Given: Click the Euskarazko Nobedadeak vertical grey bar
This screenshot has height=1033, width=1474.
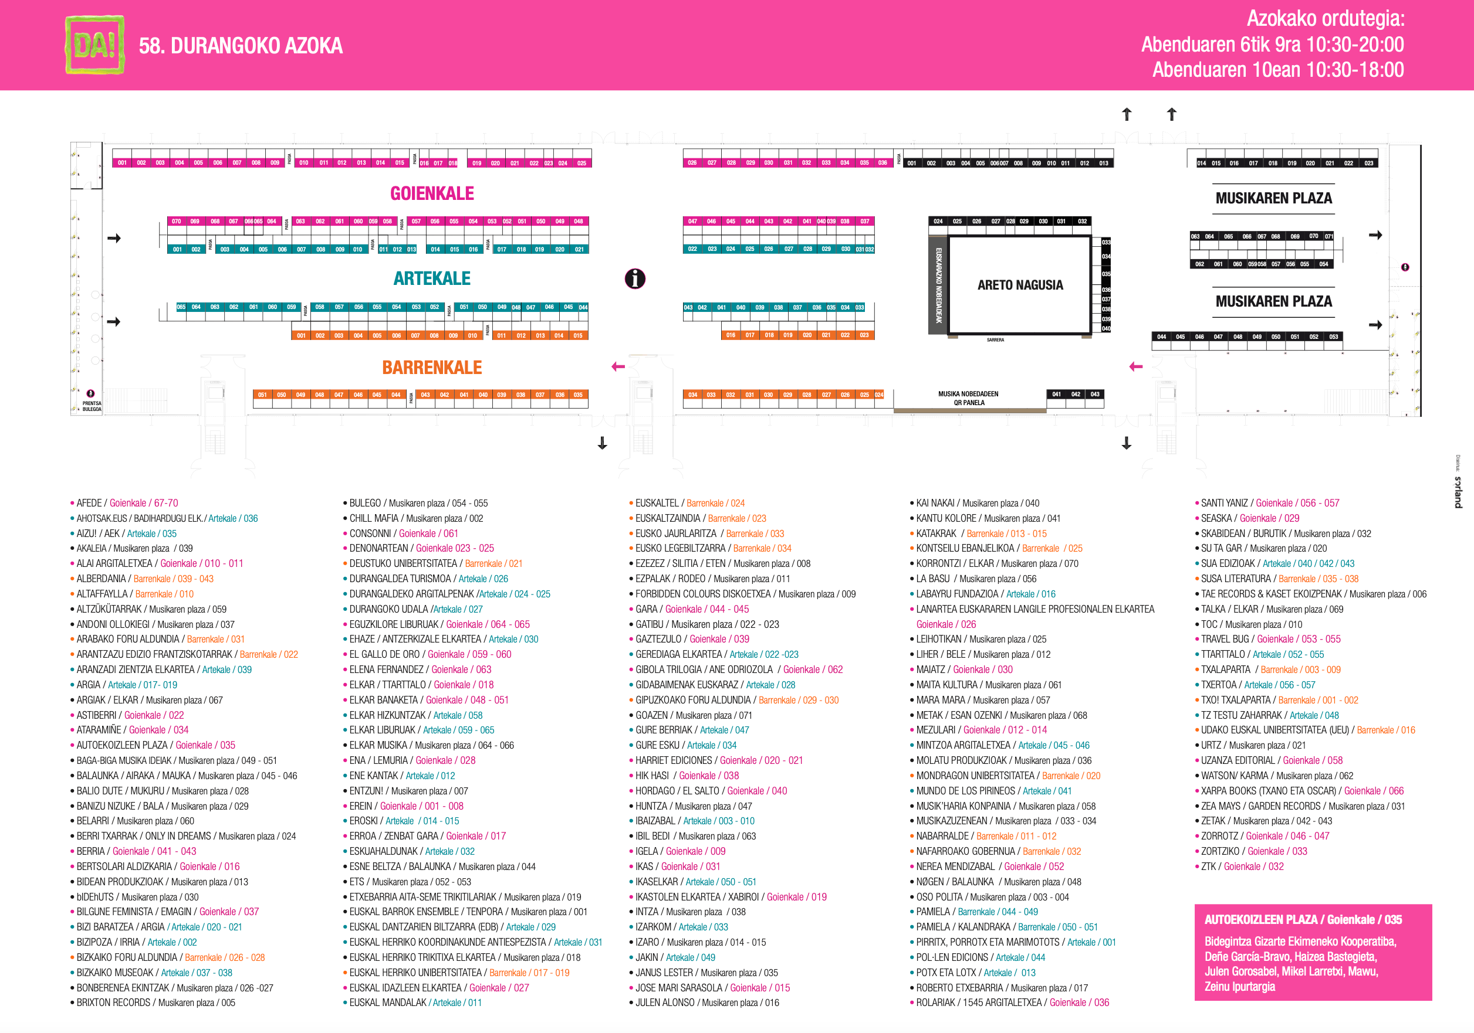Looking at the screenshot, I should (x=938, y=285).
